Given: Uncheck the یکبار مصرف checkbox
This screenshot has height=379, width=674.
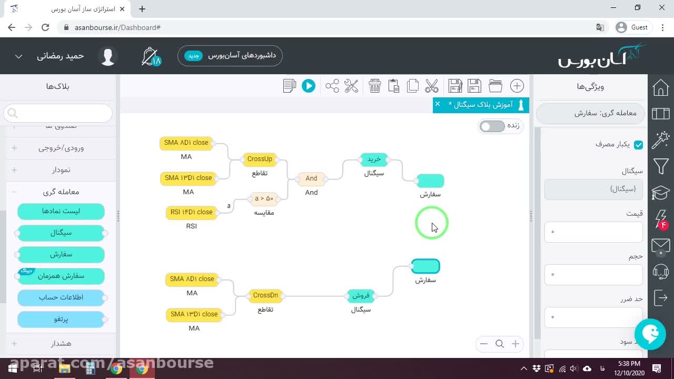Looking at the screenshot, I should click(638, 145).
